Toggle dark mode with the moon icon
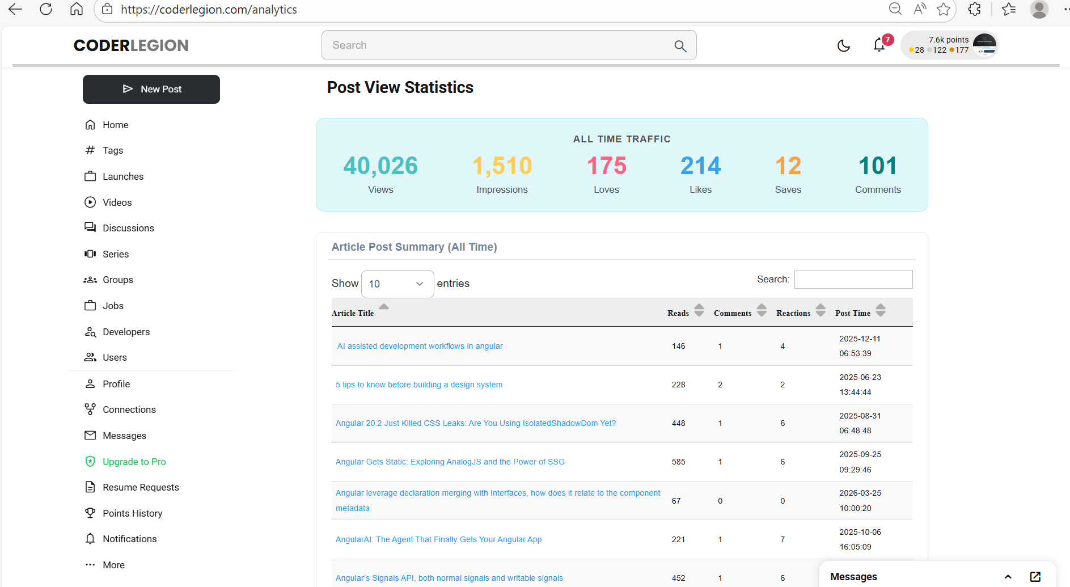Screen dimensions: 1070x587 (844, 45)
